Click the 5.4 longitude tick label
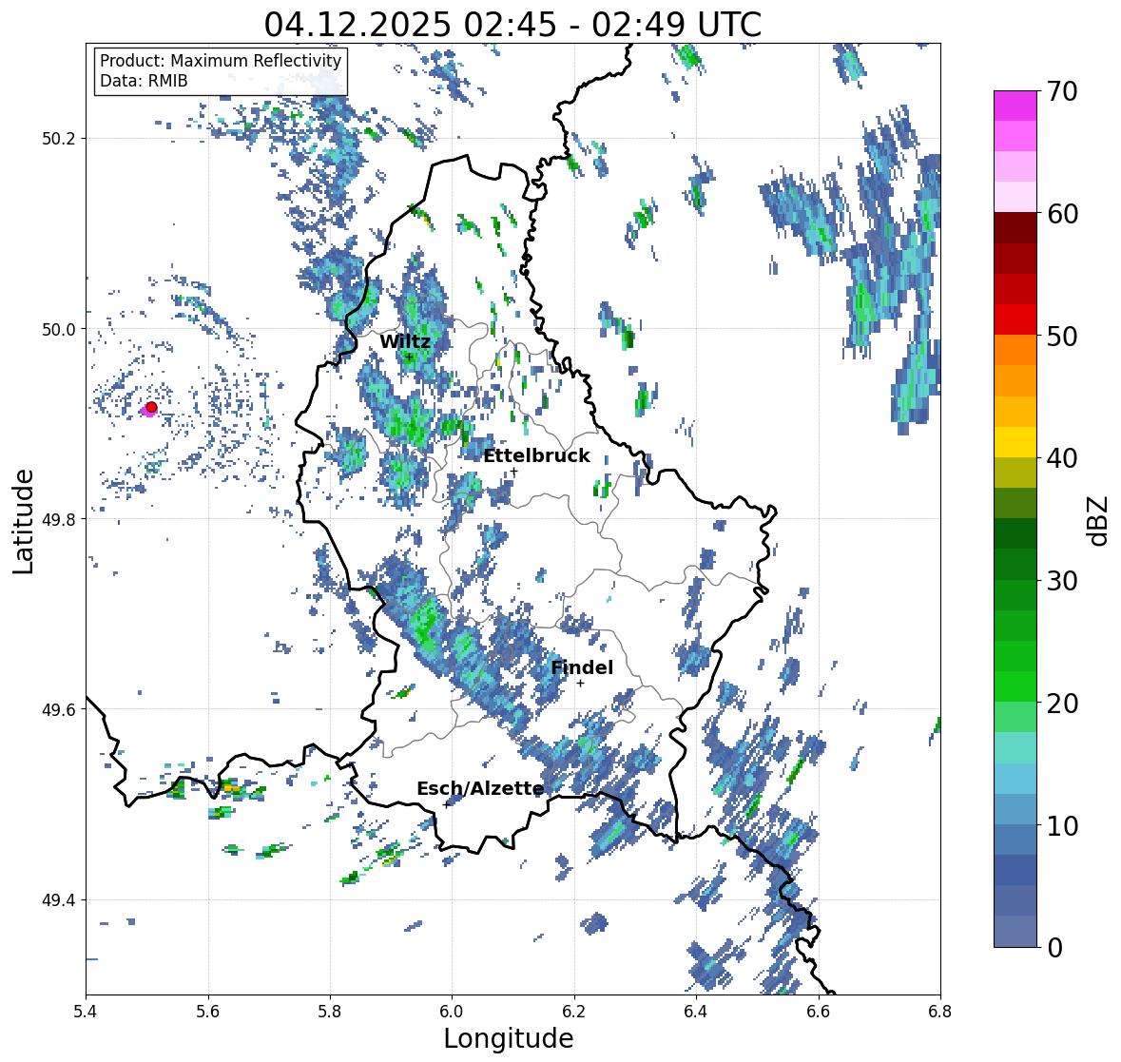This screenshot has width=1121, height=1062. click(86, 1012)
